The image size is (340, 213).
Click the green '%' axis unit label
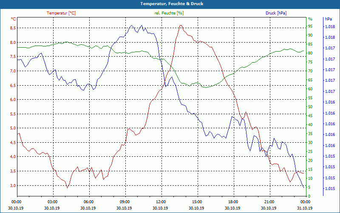pyautogui.click(x=310, y=19)
